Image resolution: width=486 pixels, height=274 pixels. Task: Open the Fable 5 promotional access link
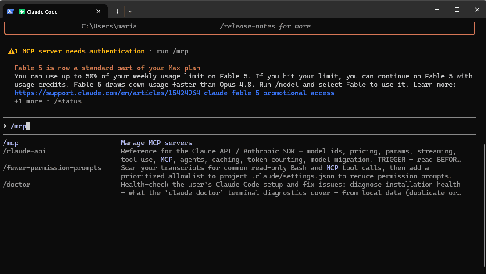tap(174, 93)
